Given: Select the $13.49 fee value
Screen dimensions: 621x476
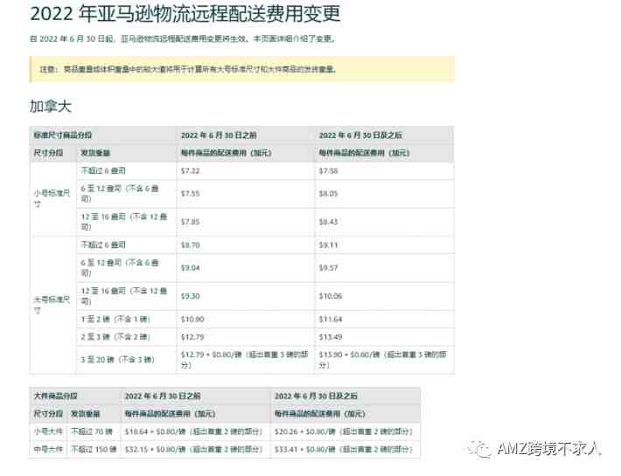Looking at the screenshot, I should coord(331,337).
